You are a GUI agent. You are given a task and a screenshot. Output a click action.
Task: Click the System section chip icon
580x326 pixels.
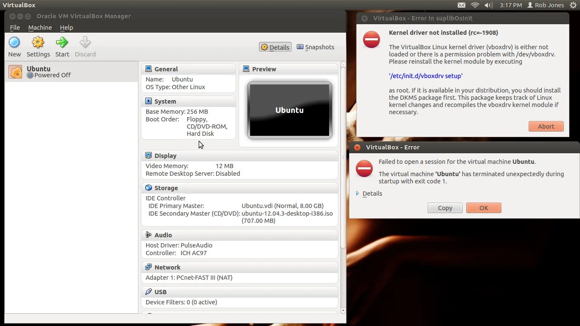tap(148, 101)
